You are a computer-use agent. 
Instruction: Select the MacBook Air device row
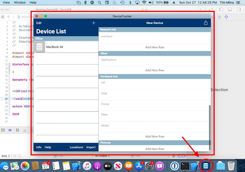pos(66,47)
